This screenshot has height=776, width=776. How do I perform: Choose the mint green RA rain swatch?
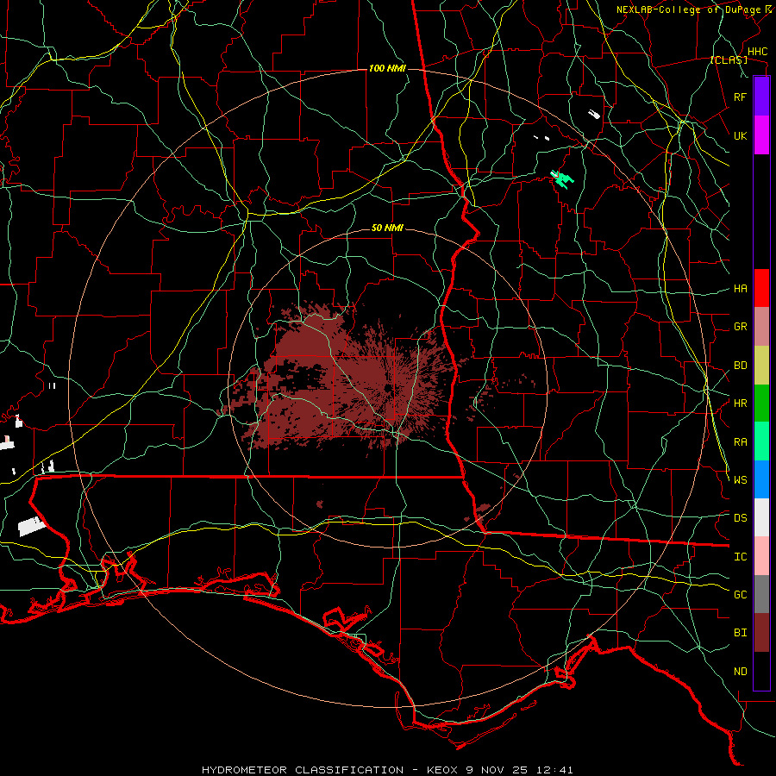coord(761,441)
